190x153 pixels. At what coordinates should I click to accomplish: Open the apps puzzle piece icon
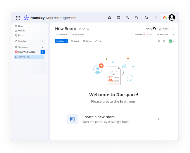136,18
